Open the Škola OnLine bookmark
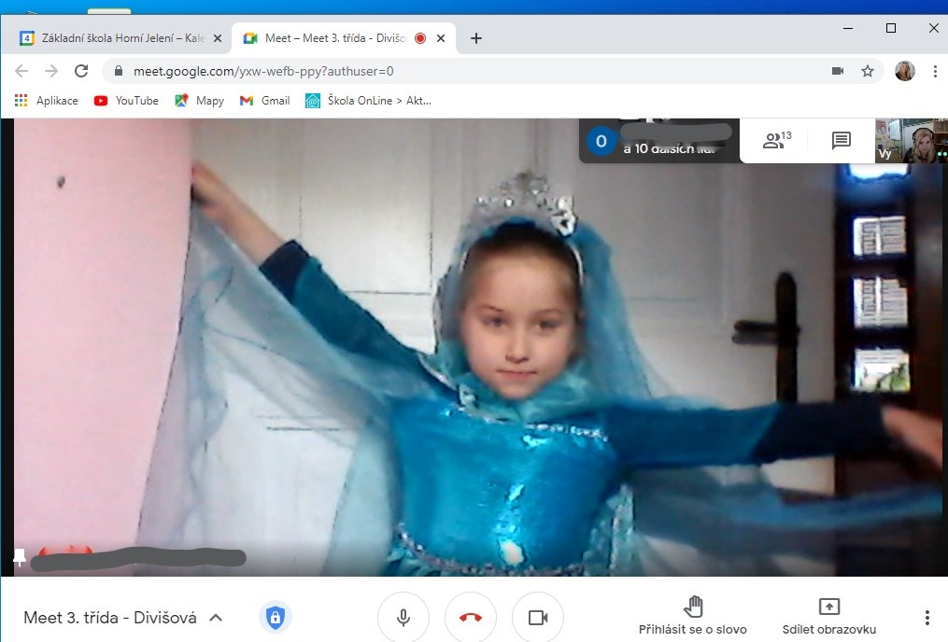This screenshot has width=948, height=642. [368, 101]
